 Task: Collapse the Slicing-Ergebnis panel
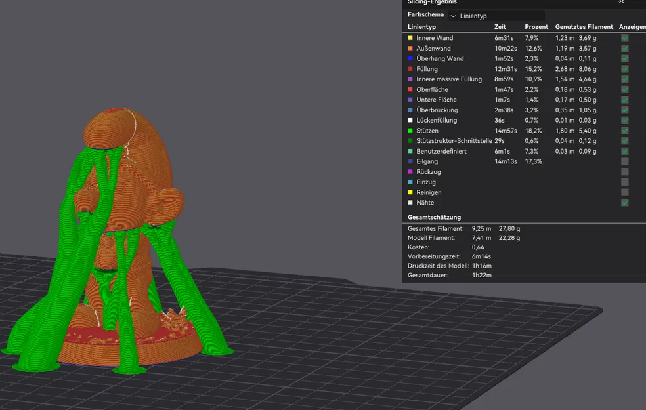[x=621, y=2]
